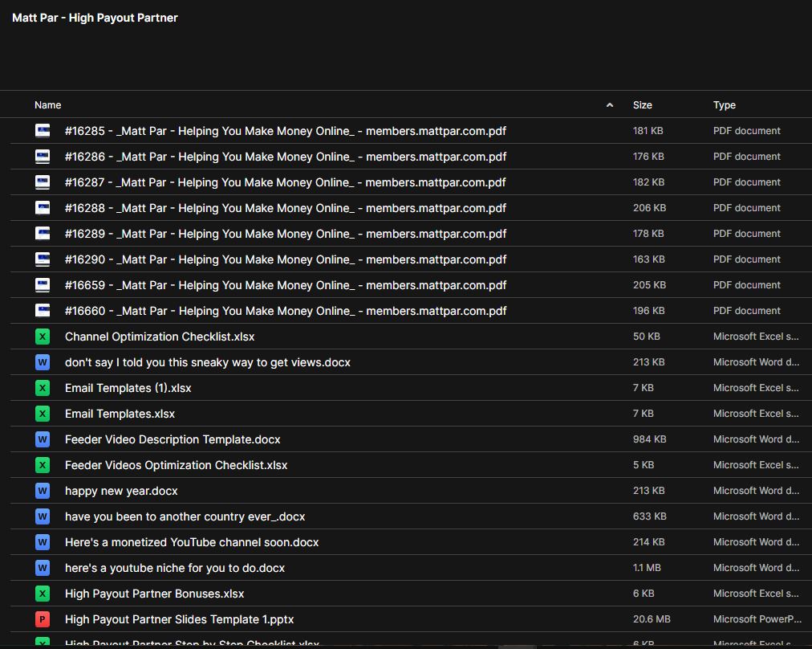Click the Matt Par - High Payout Partner title
812x649 pixels.
tap(95, 18)
